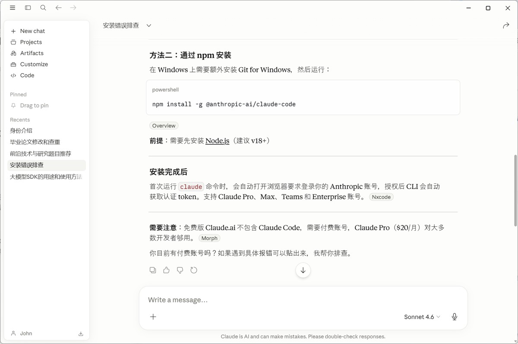Select the 安装错误排查 chat in recents
The image size is (518, 344).
pos(47,165)
